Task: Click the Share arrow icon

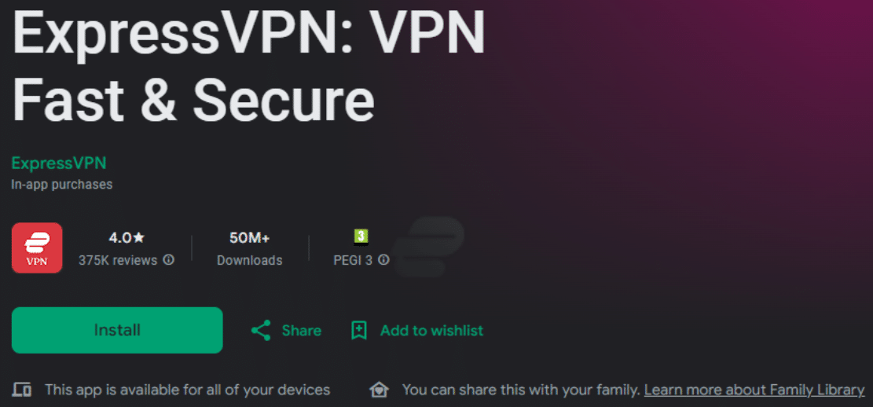Action: (261, 330)
